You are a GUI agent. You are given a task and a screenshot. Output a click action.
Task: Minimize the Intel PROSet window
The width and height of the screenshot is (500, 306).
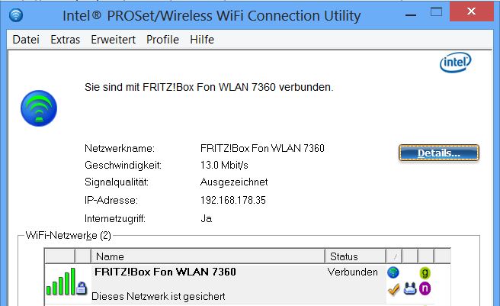(x=411, y=14)
